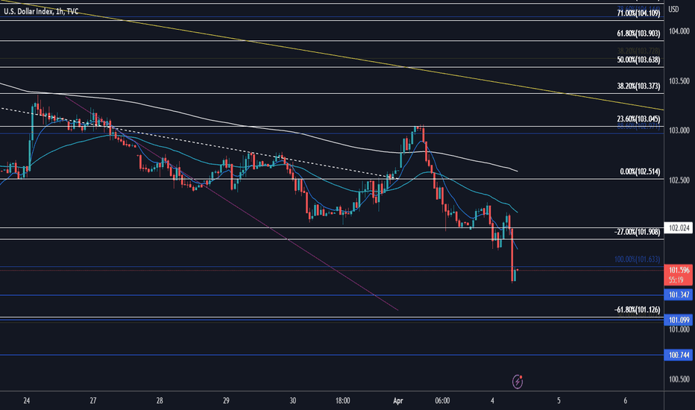Select the 101.347 blue price label
This screenshot has height=410, width=695.
[679, 294]
